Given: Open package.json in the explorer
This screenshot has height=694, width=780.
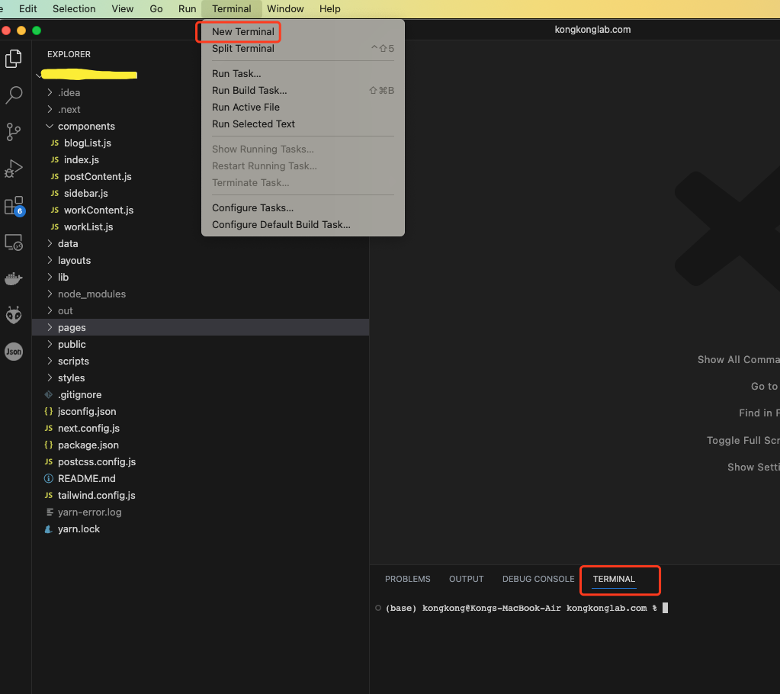Looking at the screenshot, I should (88, 445).
